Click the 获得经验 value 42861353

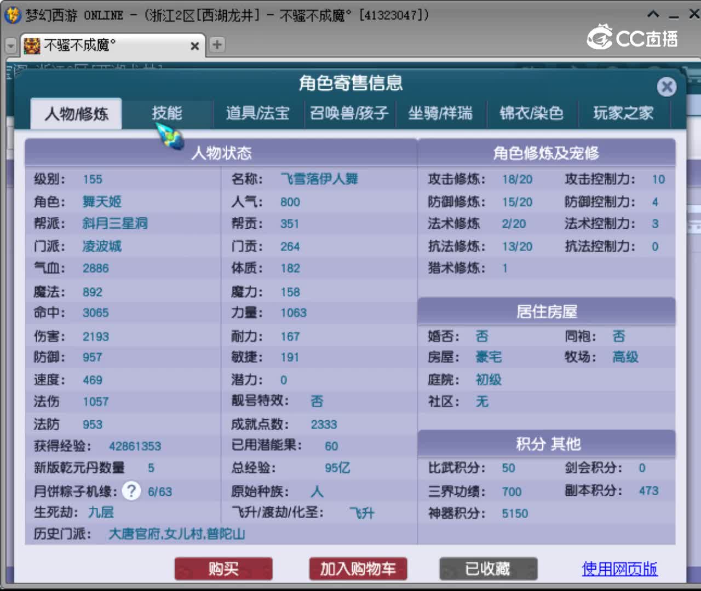coord(135,446)
